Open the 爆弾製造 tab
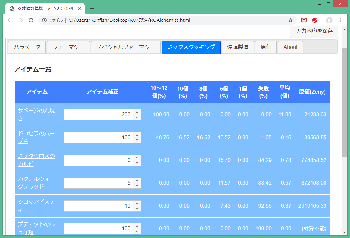The height and width of the screenshot is (238, 350). (237, 47)
